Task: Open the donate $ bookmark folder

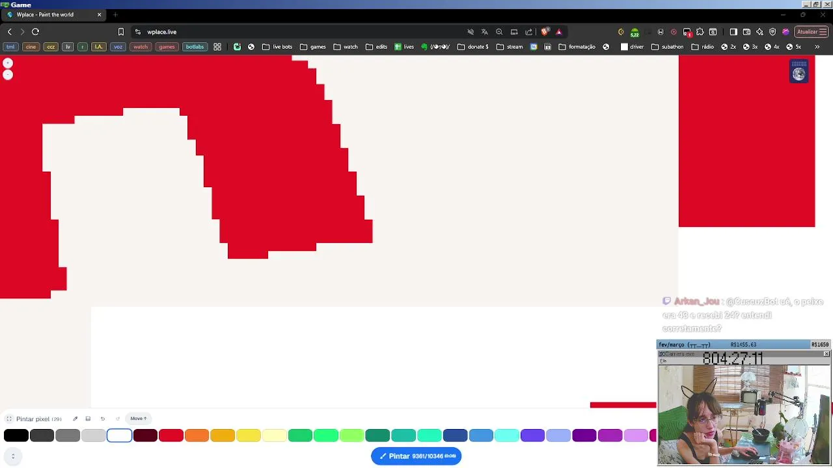Action: click(473, 47)
